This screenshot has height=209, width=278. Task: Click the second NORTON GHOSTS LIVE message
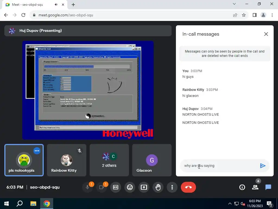201,123
